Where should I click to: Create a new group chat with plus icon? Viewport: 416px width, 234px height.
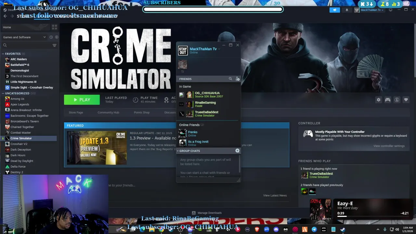[237, 151]
